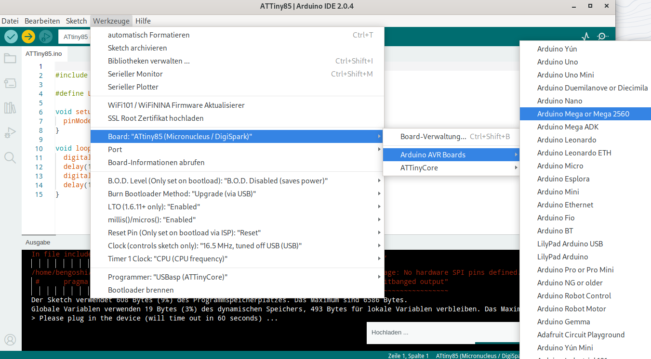Image resolution: width=651 pixels, height=359 pixels.
Task: Select Arduino Uno from the board list
Action: [x=558, y=62]
